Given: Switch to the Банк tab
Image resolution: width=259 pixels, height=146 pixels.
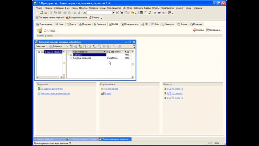Looking at the screenshot, I should tap(60, 24).
